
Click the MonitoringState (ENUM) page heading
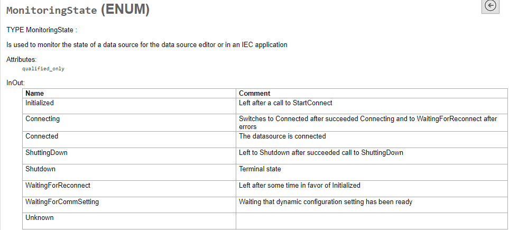78,10
